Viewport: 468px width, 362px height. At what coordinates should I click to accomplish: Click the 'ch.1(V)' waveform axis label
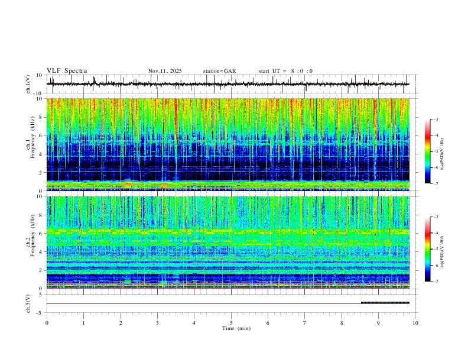[28, 84]
